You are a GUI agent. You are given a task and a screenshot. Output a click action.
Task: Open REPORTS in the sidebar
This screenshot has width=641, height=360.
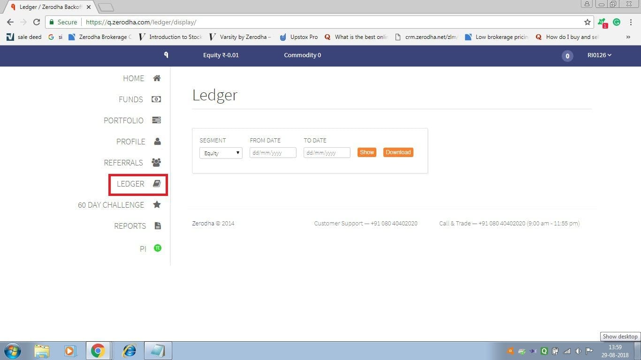[x=130, y=226]
